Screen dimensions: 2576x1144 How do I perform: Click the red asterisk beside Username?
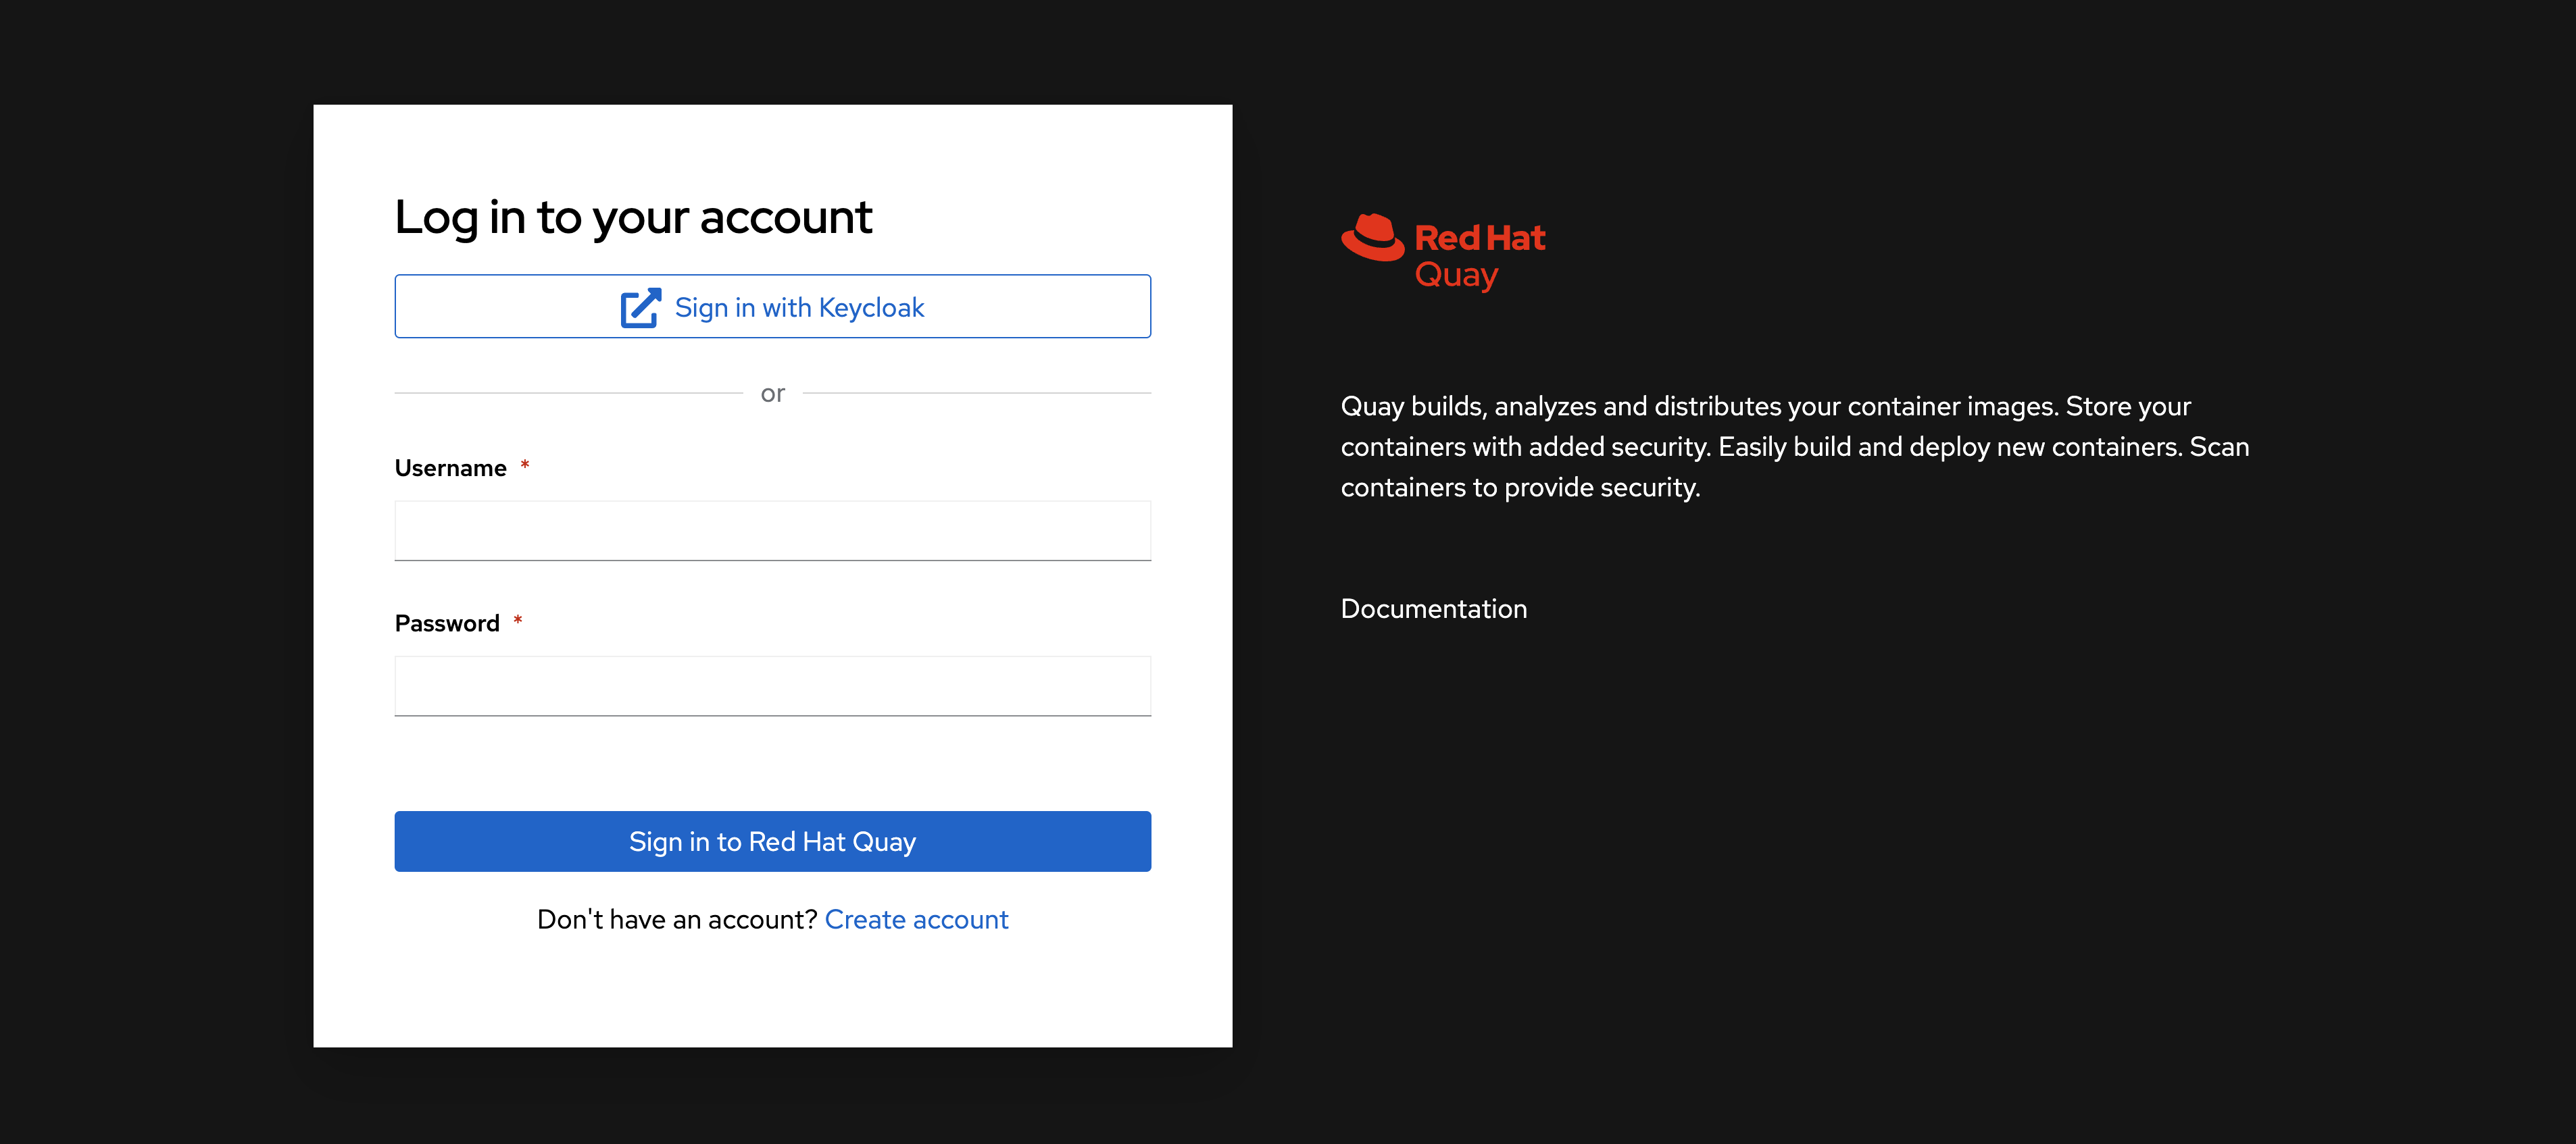coord(525,465)
